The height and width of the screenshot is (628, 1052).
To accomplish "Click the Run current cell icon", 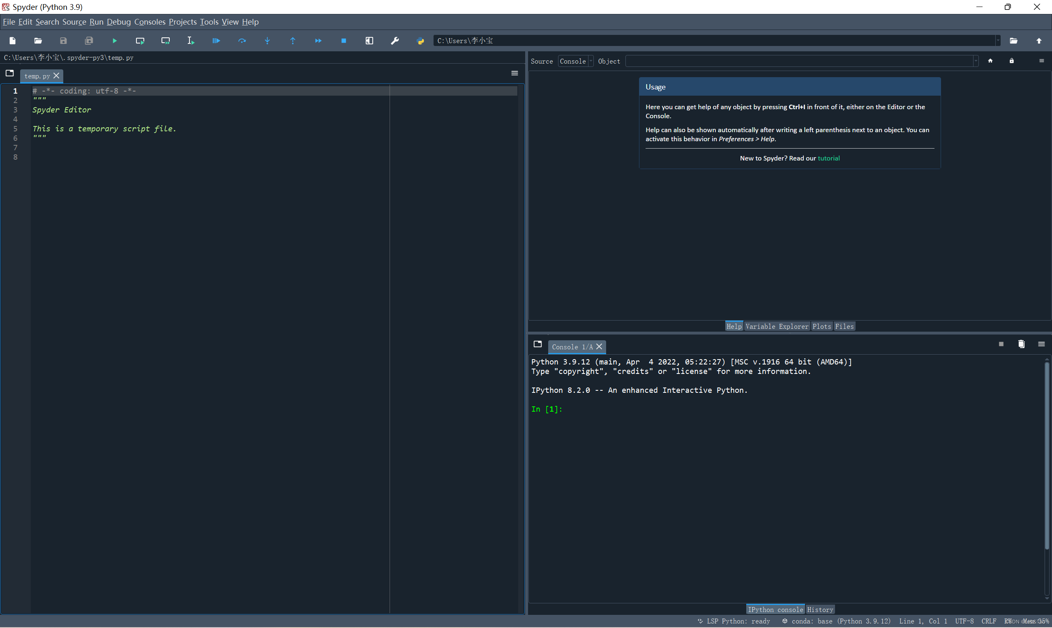I will click(x=140, y=41).
